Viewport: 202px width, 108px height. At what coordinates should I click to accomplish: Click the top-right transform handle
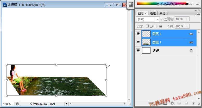pyautogui.click(x=106, y=64)
